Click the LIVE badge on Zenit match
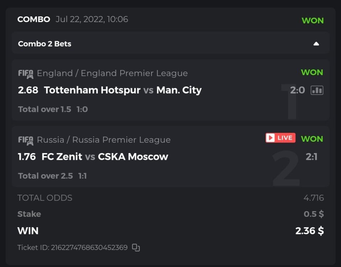The image size is (341, 267). (x=280, y=138)
